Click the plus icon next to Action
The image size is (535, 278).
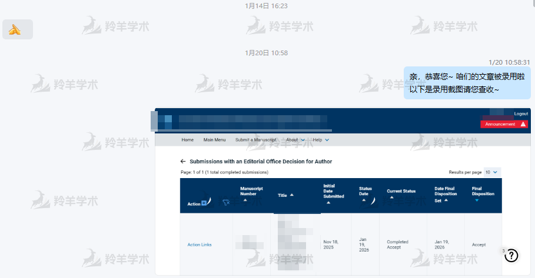click(x=204, y=203)
